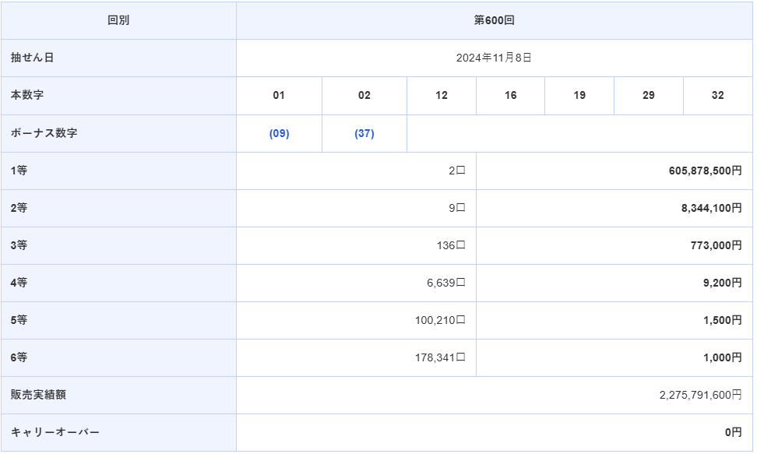Viewport: 757px width, 454px height.
Task: Click the 2等 prize amount 8,344,100円
Action: click(x=711, y=209)
